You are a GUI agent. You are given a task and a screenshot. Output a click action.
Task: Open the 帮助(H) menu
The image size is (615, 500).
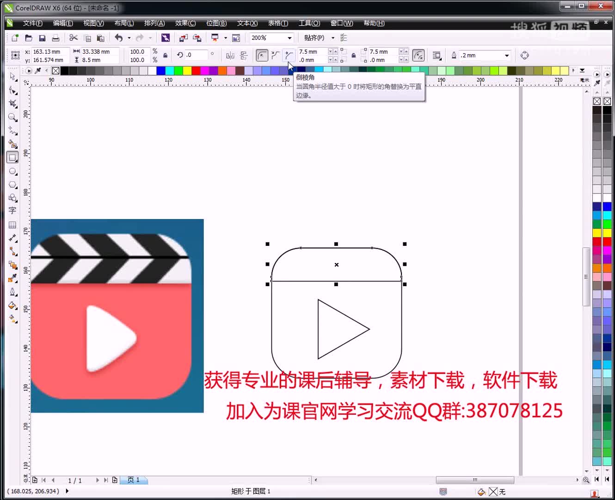click(374, 23)
